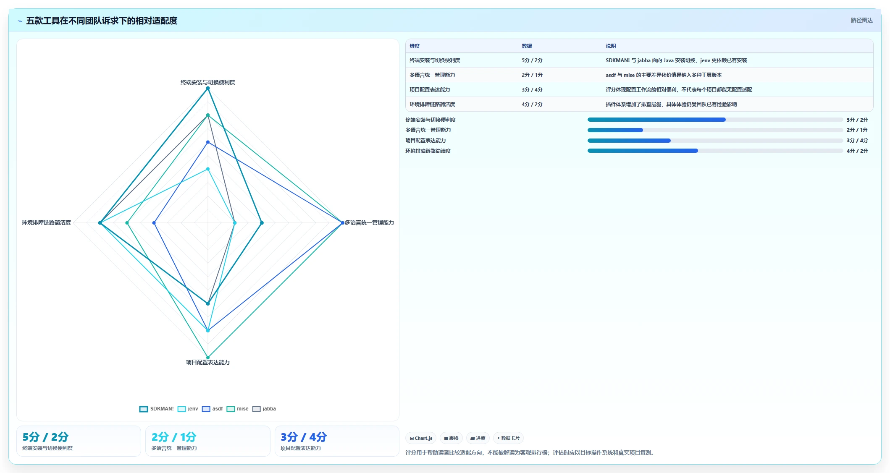The image size is (890, 473).
Task: Open the 5分 / 2分 data card
Action: [x=79, y=441]
